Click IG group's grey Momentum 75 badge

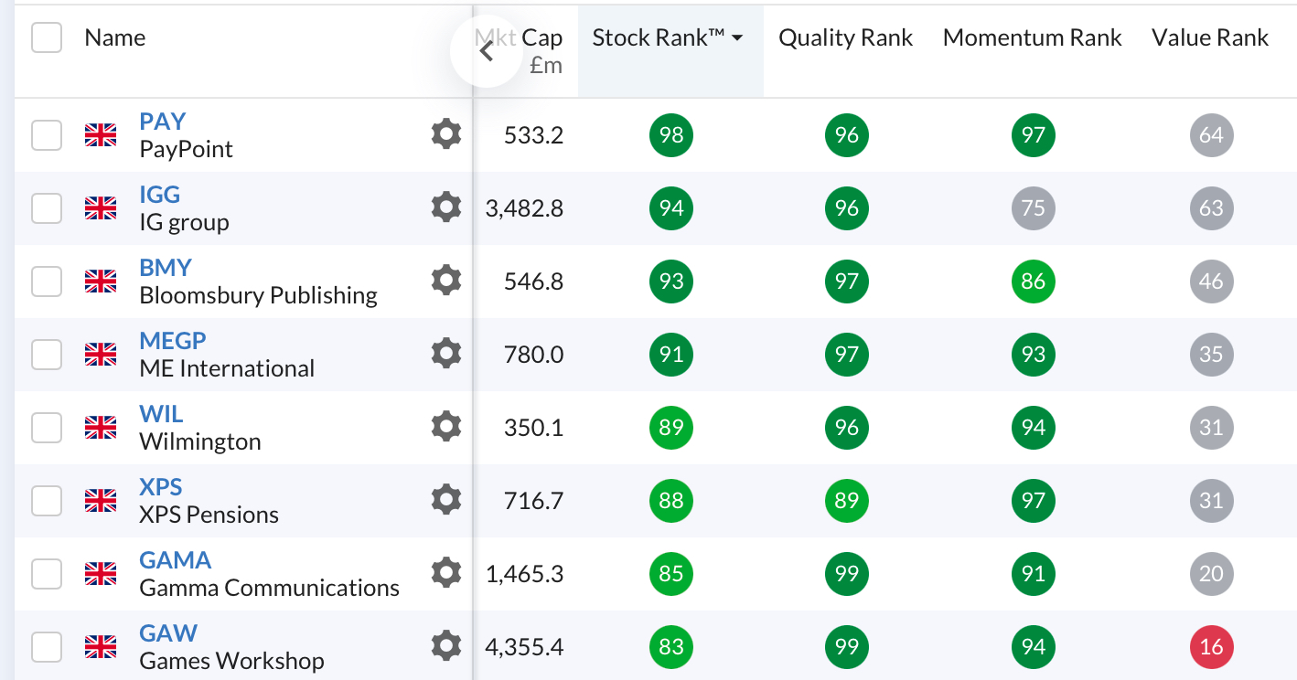click(x=1034, y=208)
